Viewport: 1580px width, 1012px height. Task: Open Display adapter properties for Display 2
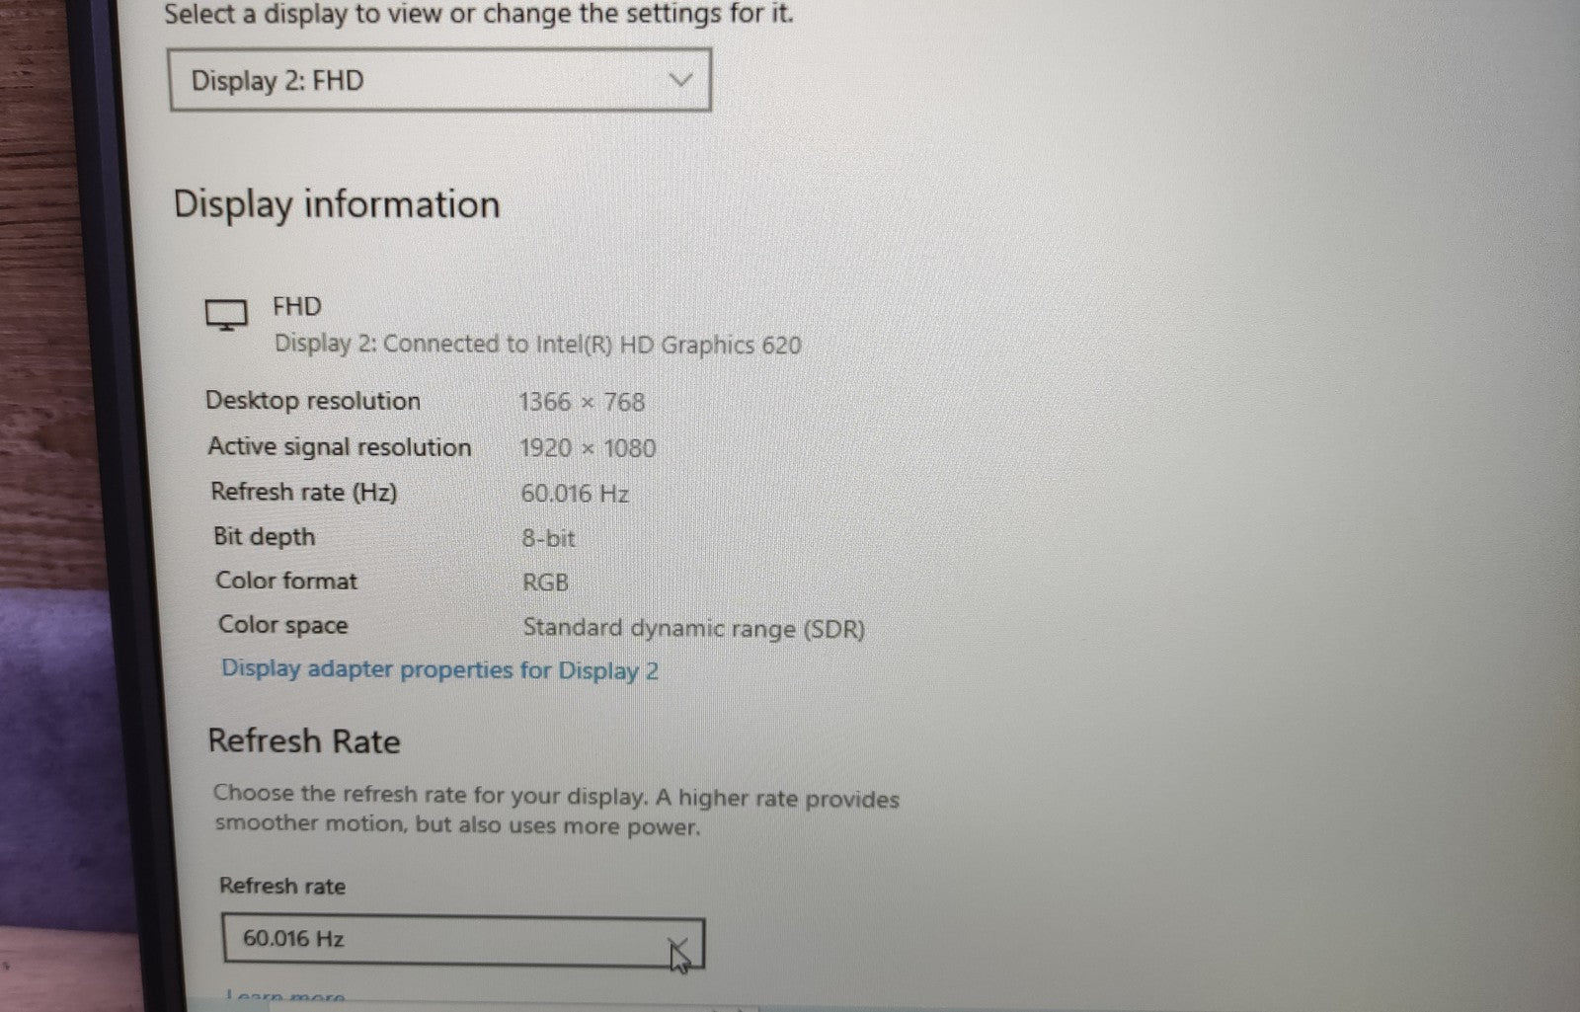coord(439,670)
